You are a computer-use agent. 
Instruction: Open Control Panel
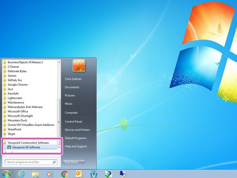73,121
